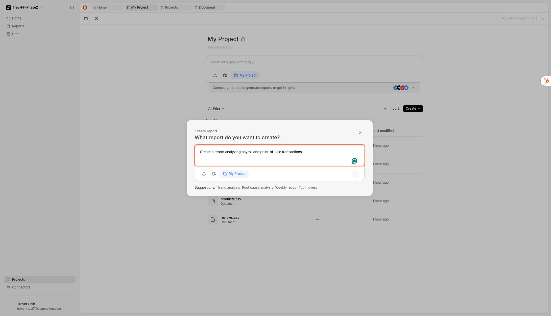Viewport: 551px width, 316px height.
Task: Switch to the Projects tab
Action: pyautogui.click(x=175, y=8)
